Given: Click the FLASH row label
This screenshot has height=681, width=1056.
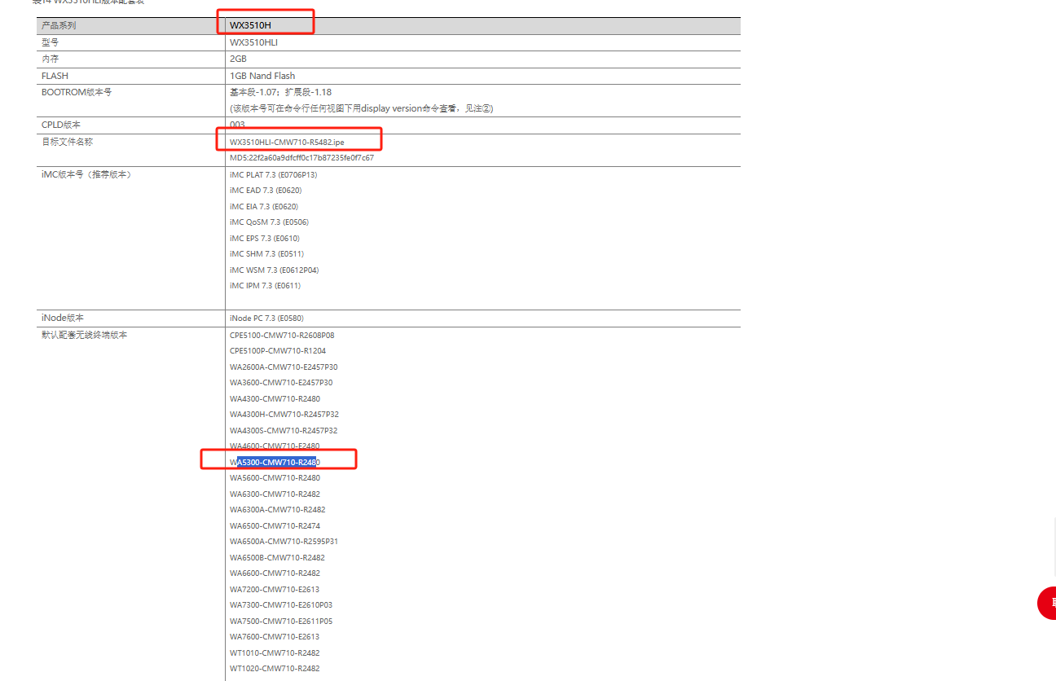Looking at the screenshot, I should [55, 76].
